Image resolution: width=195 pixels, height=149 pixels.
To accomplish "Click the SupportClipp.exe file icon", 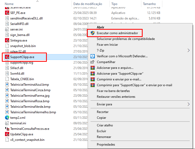I will [7, 57].
